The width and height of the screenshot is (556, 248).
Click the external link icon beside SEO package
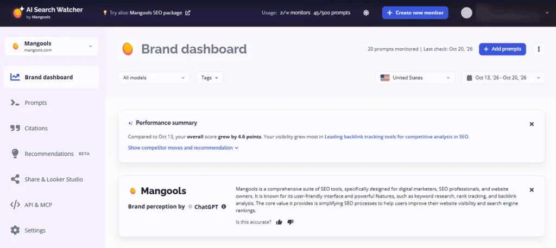(x=187, y=13)
